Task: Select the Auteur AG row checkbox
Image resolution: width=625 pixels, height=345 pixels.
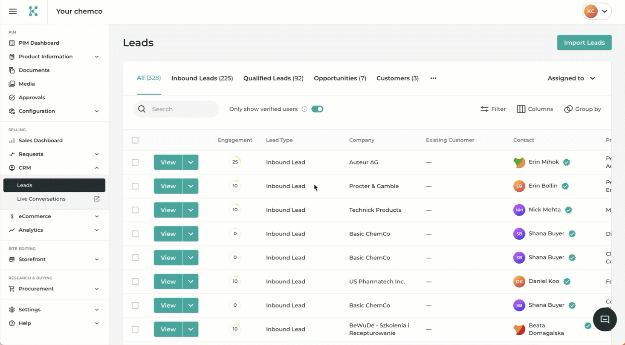Action: point(135,162)
